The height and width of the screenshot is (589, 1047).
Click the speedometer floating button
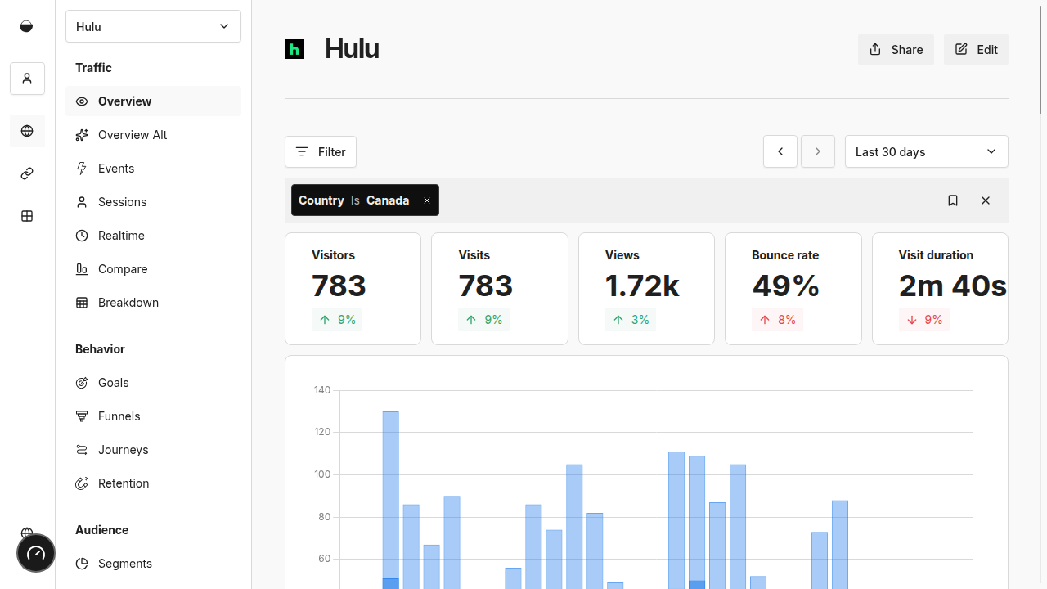click(x=36, y=554)
